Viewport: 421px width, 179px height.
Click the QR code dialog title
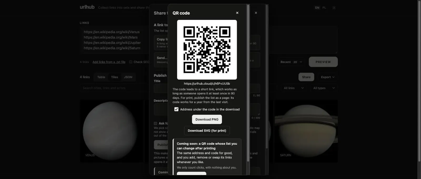(x=181, y=13)
